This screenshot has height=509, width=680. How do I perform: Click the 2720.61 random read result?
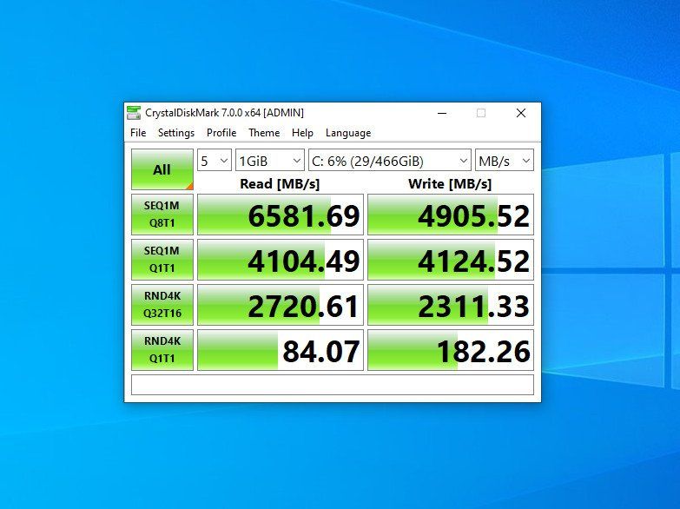click(281, 305)
